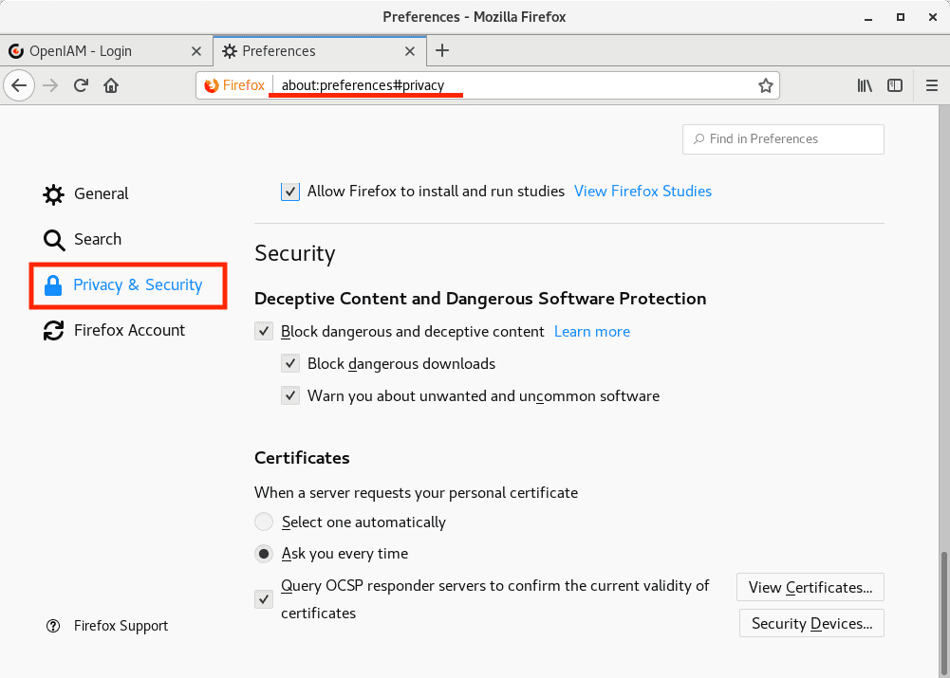Screen dimensions: 950x678
Task: Choose Select one automatically radio option
Action: tap(264, 522)
